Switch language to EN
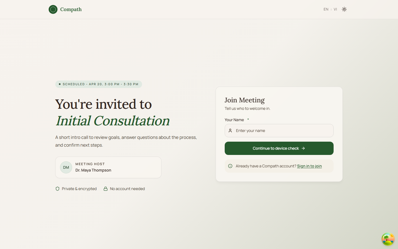 [x=326, y=9]
